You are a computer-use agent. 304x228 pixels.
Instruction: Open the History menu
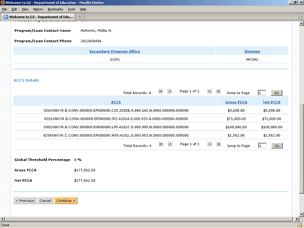[38, 9]
